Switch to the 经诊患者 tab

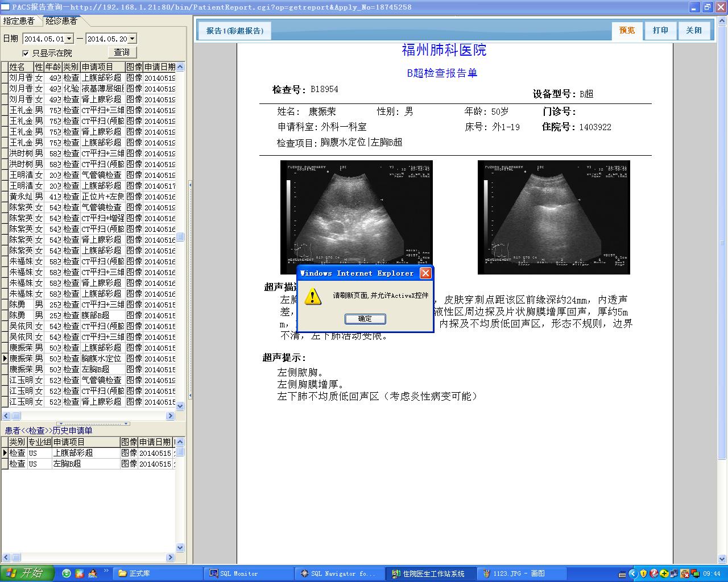pyautogui.click(x=61, y=21)
